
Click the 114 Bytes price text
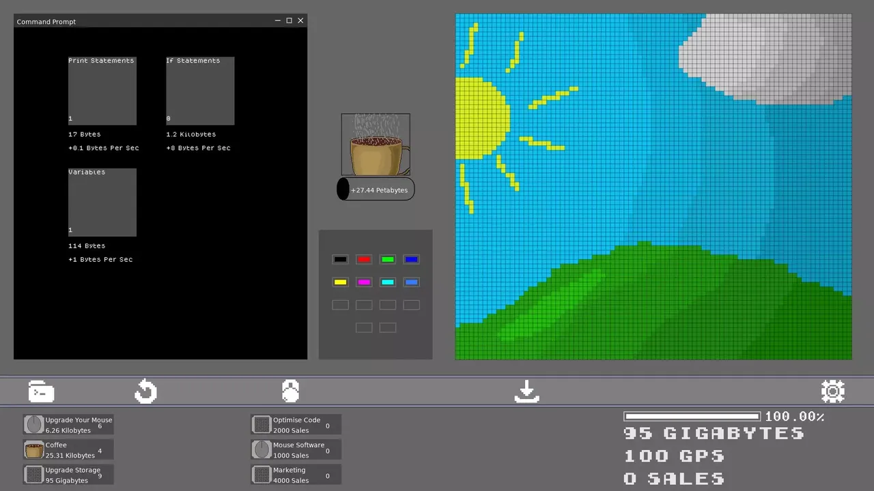87,245
